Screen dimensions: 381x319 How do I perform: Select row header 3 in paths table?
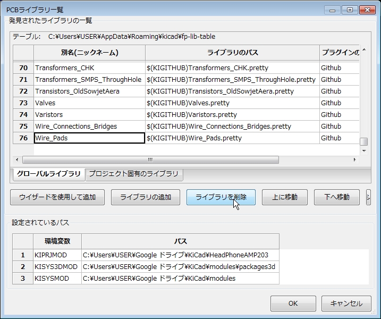click(x=23, y=279)
